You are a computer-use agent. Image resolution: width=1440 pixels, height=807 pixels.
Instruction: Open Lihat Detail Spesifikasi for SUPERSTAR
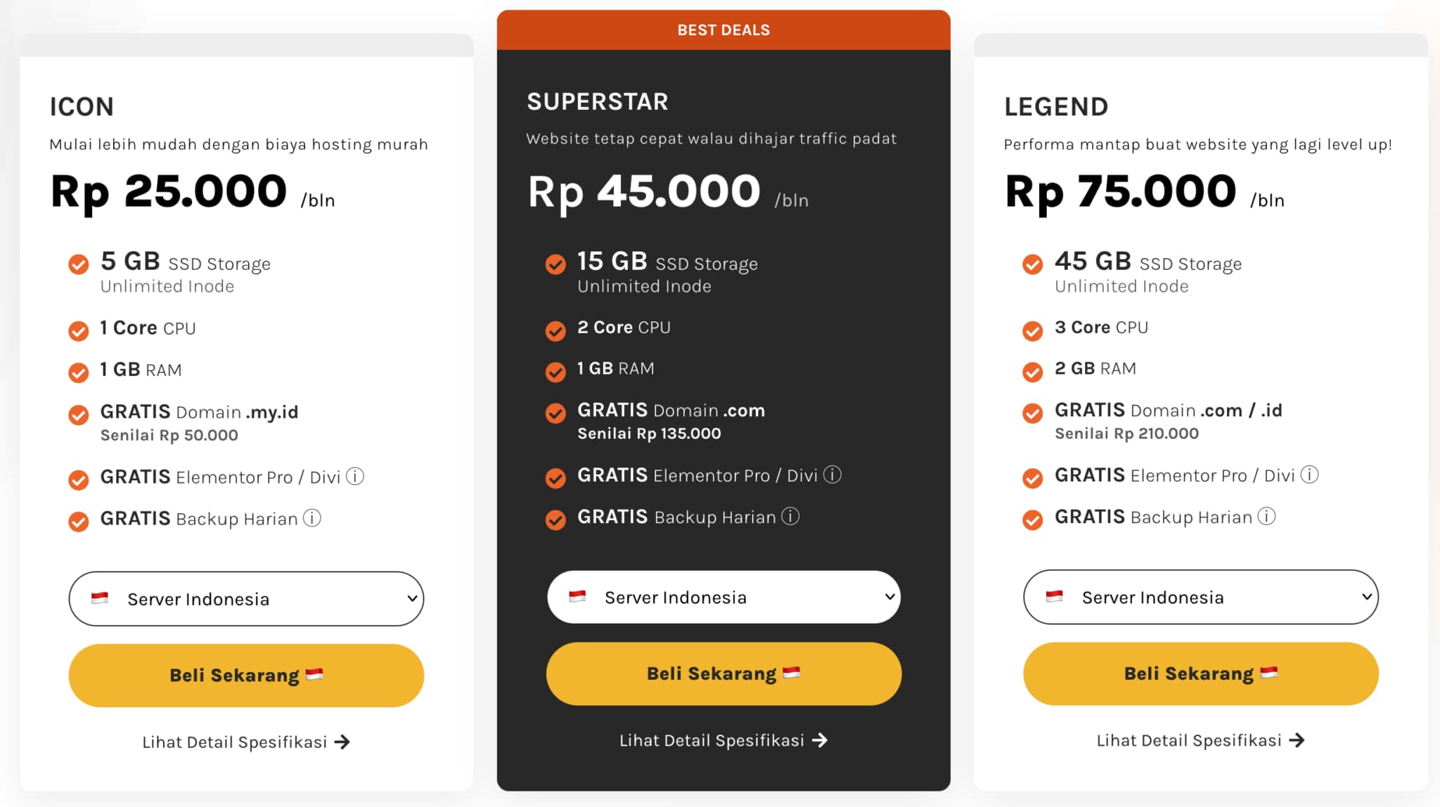coord(724,740)
